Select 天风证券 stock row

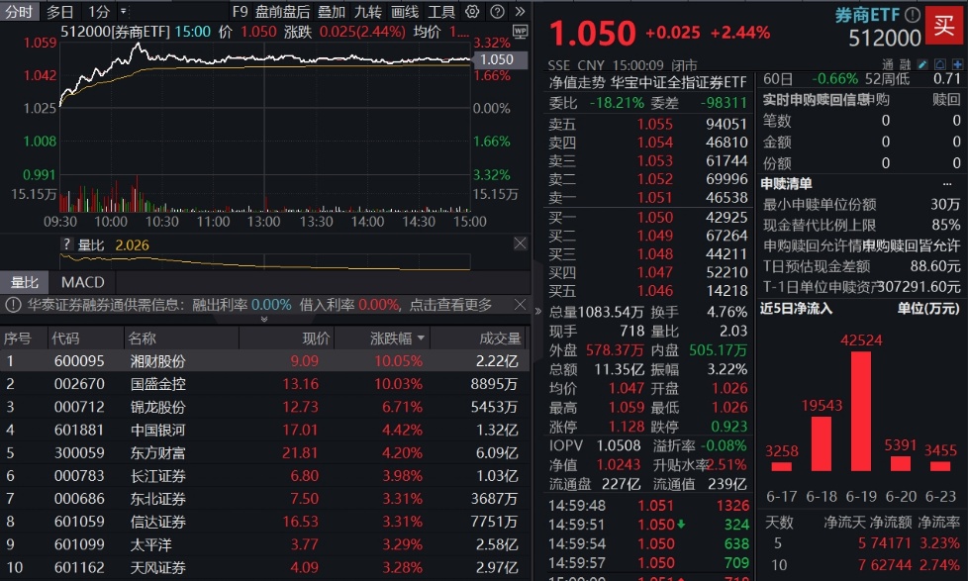(265, 567)
